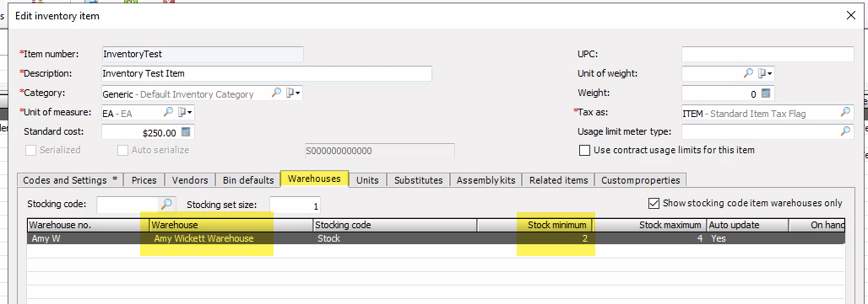Open the Substitutes tab
Viewport: 868px width, 304px height.
pos(419,180)
